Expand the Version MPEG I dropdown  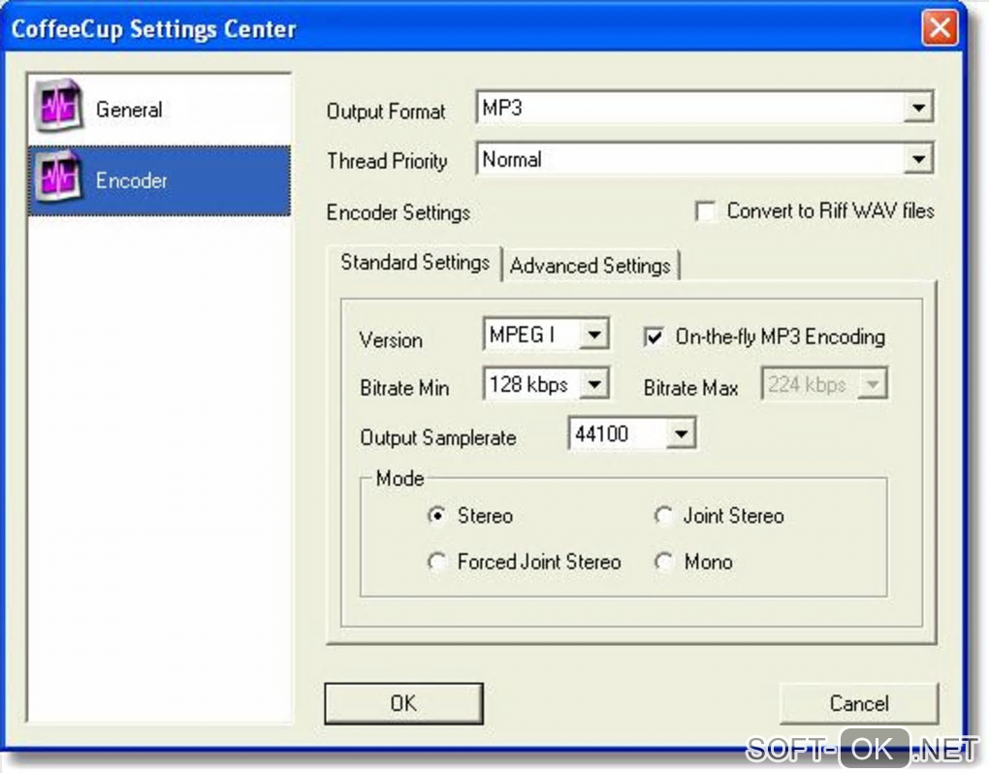593,335
